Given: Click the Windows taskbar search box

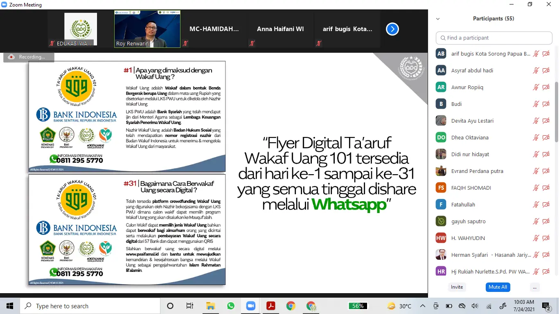Looking at the screenshot, I should [89, 306].
